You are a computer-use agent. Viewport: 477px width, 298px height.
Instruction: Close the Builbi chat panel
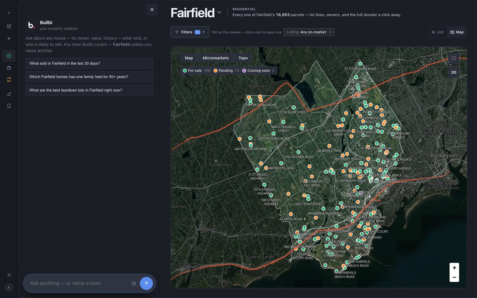(152, 10)
